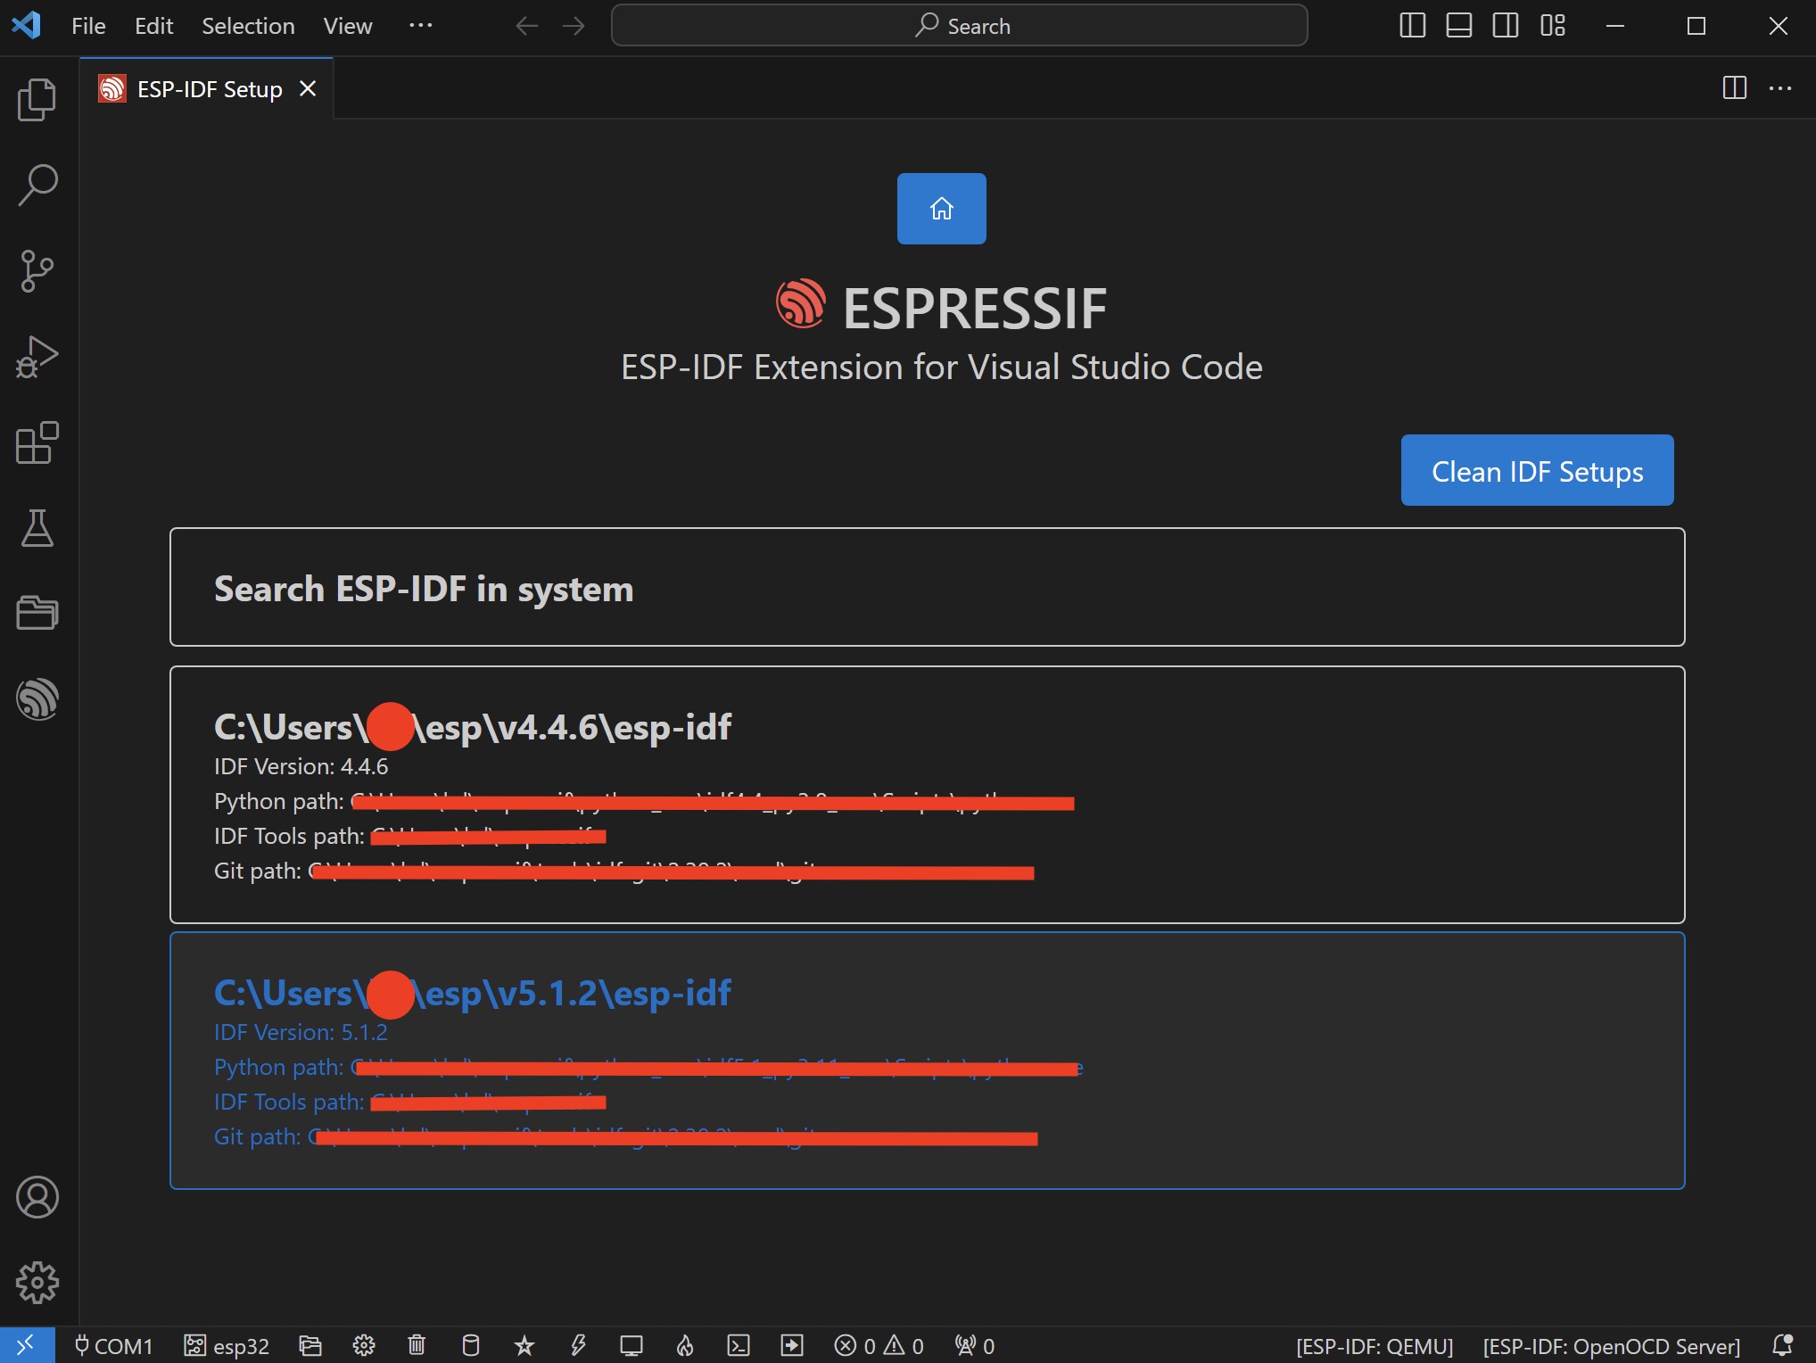The image size is (1816, 1363).
Task: Toggle the bottom panel layout
Action: point(1459,26)
